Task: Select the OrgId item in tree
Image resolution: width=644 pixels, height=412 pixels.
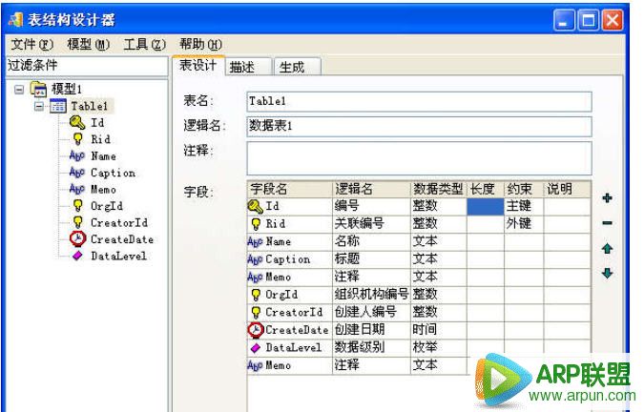Action: [x=106, y=206]
